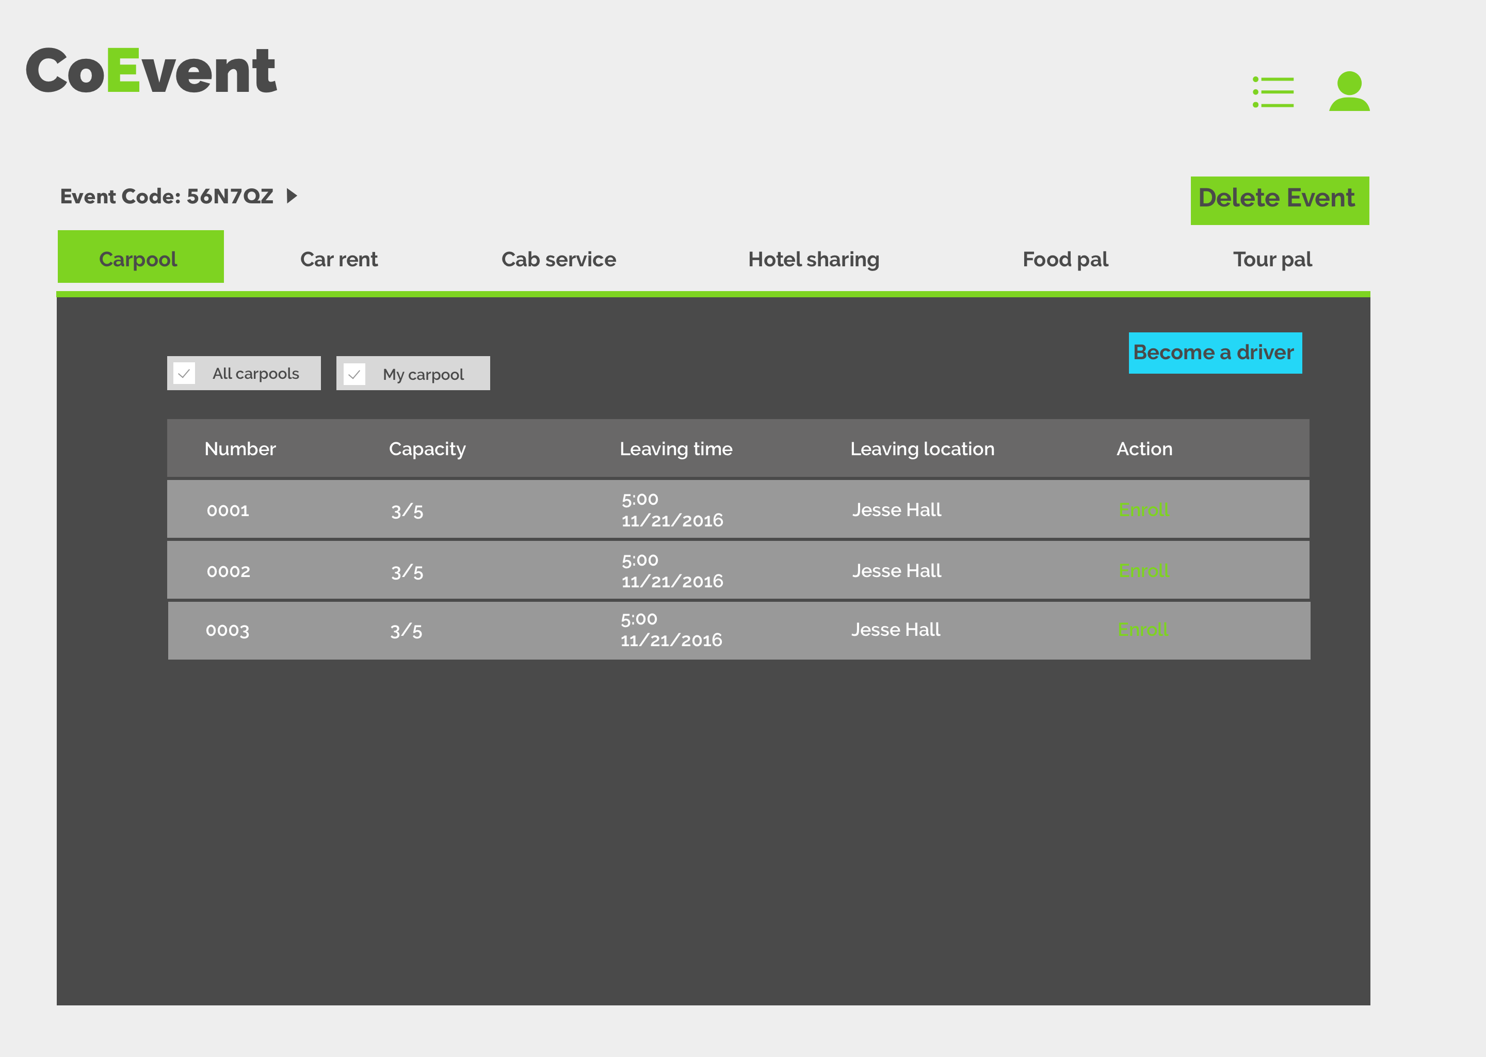Select the Cab service tab
The height and width of the screenshot is (1057, 1486).
click(x=558, y=259)
